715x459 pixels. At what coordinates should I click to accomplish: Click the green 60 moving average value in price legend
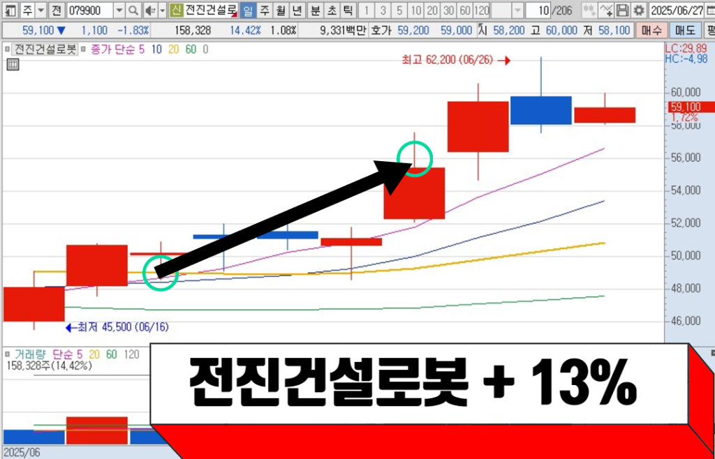[191, 49]
